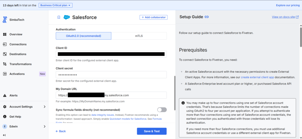The width and height of the screenshot is (302, 139).
Task: Open create external client app link
Action: tap(257, 77)
